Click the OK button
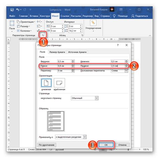 [x=106, y=145]
